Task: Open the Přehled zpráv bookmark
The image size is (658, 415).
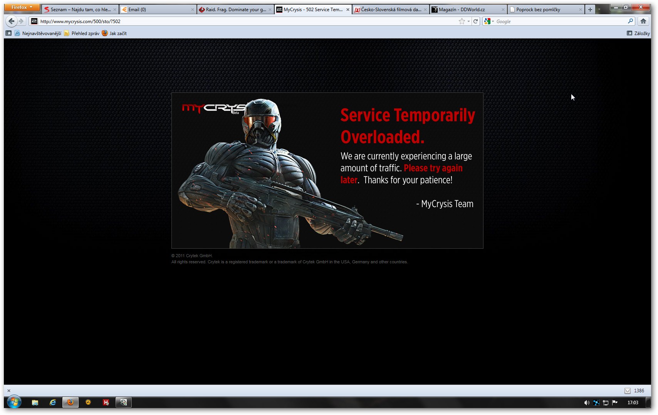Action: 82,33
